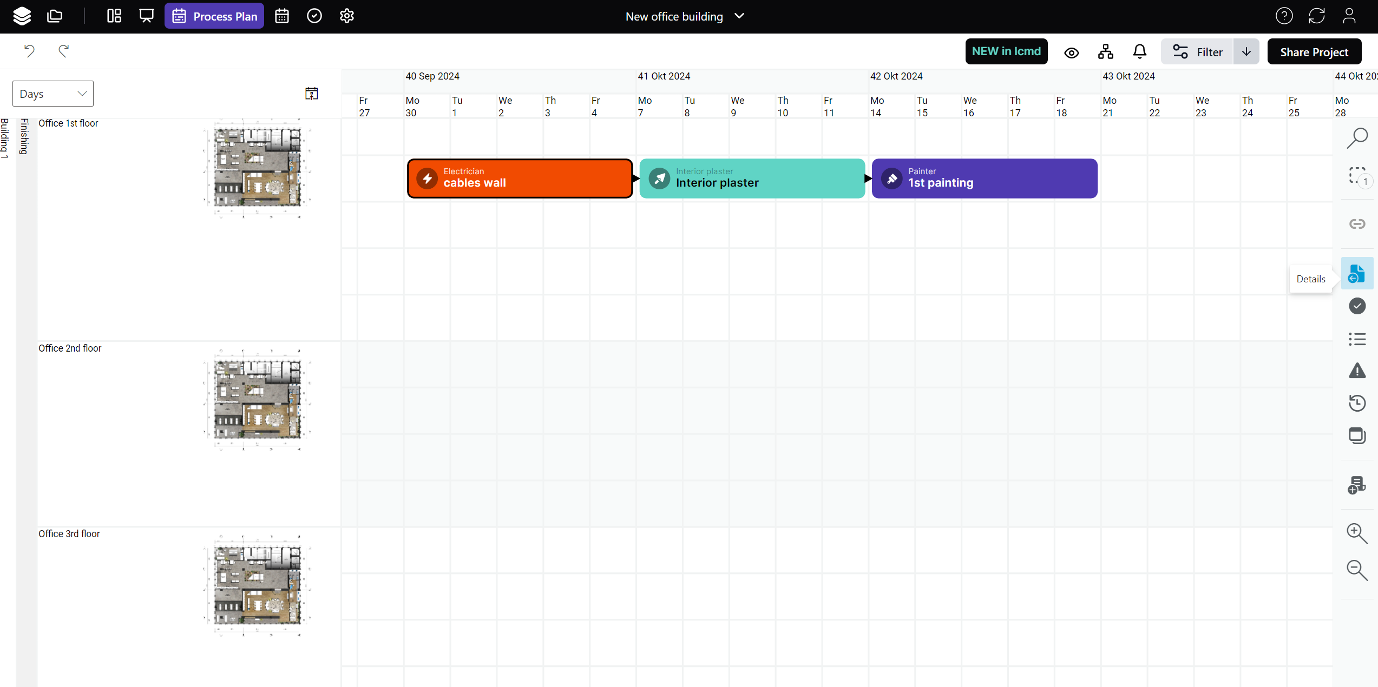Click the zoom in magnifier icon

pyautogui.click(x=1357, y=533)
